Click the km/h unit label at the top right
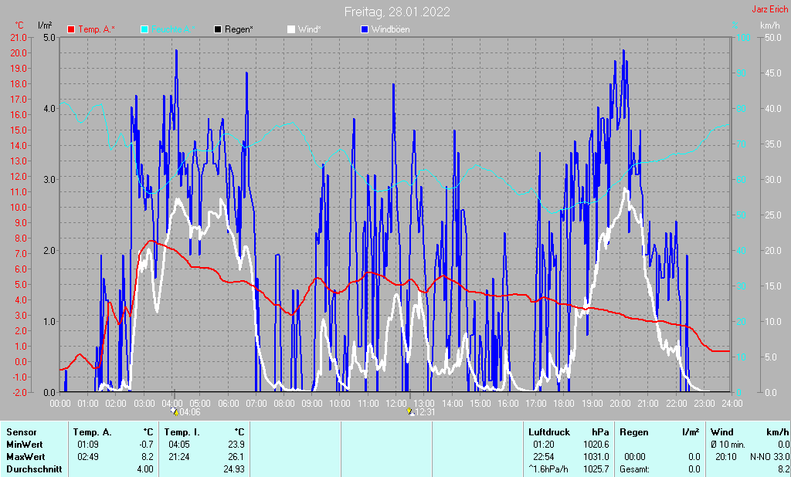791x477 pixels. click(769, 25)
